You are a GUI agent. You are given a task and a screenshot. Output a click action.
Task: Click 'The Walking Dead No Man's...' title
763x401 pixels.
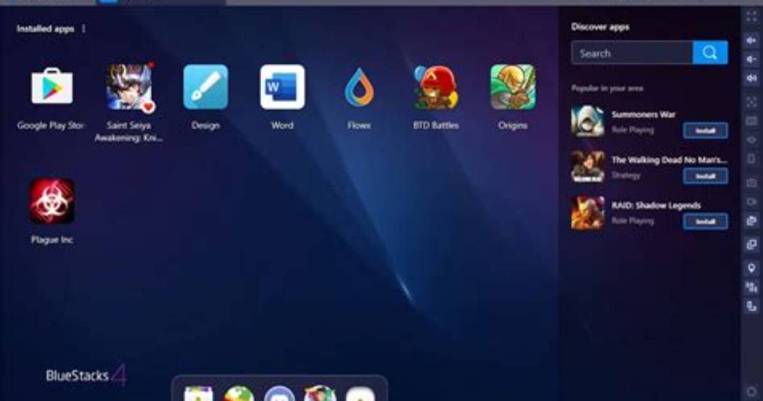[669, 160]
